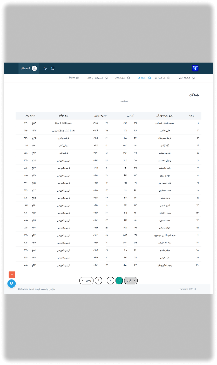Open the صاحبان بار menu item
The image size is (217, 365).
[162, 78]
